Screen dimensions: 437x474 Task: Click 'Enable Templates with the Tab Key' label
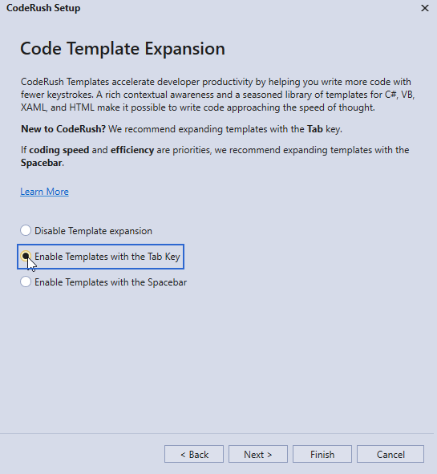pyautogui.click(x=107, y=257)
